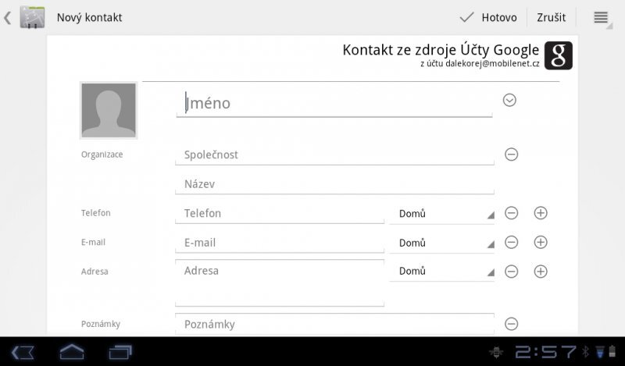This screenshot has width=625, height=366.
Task: Expand the name field details chevron
Action: 509,100
